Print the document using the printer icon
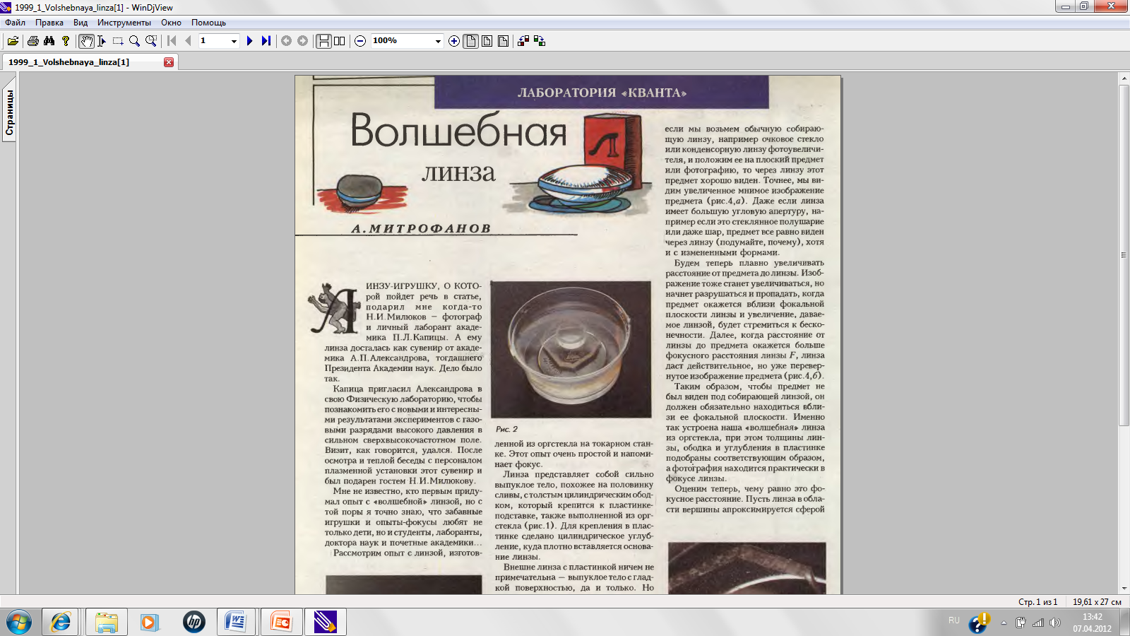Screen dimensions: 1130x636 coord(32,41)
